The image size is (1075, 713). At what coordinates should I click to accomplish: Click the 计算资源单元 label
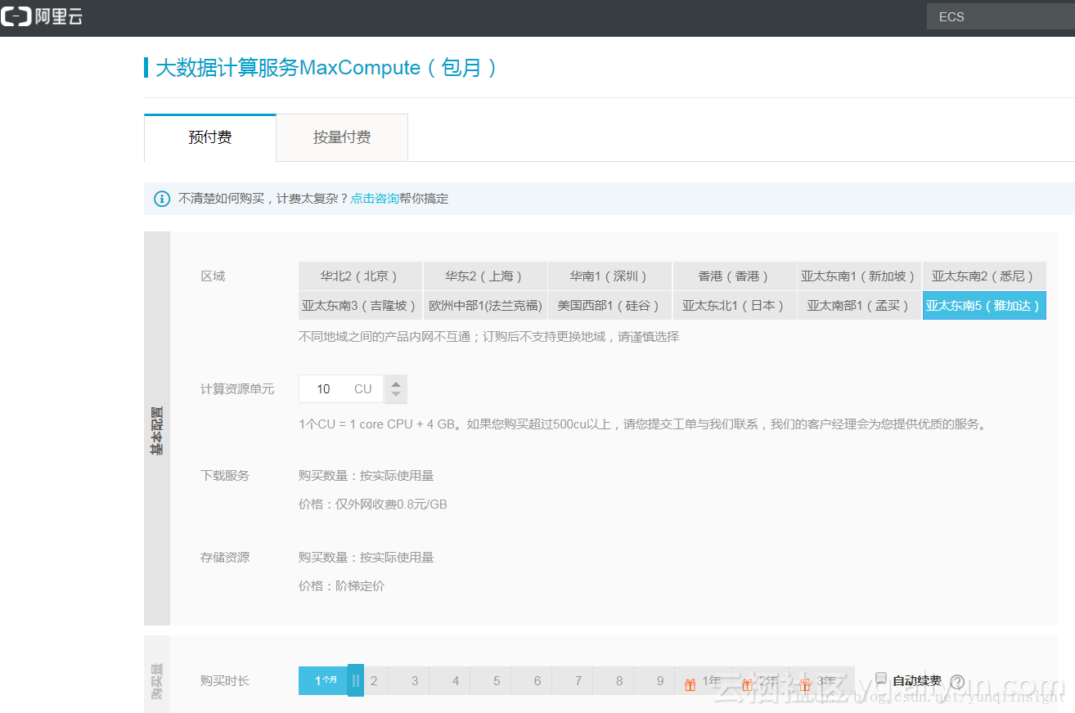tap(237, 389)
